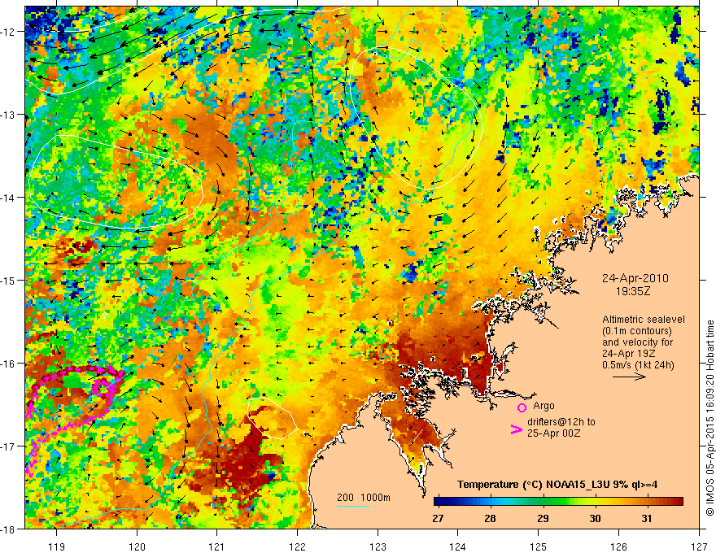Click the magenta drifters arrowhead legend symbol
Viewport: 716px width, 553px height.
pos(516,429)
